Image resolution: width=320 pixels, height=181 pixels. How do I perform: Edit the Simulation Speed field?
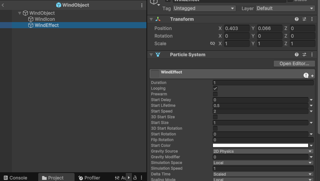(263, 168)
